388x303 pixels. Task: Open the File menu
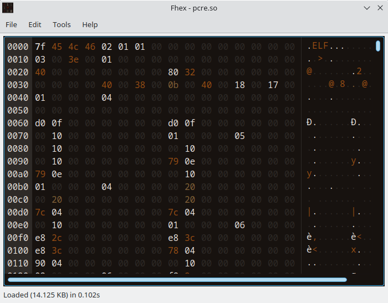11,25
